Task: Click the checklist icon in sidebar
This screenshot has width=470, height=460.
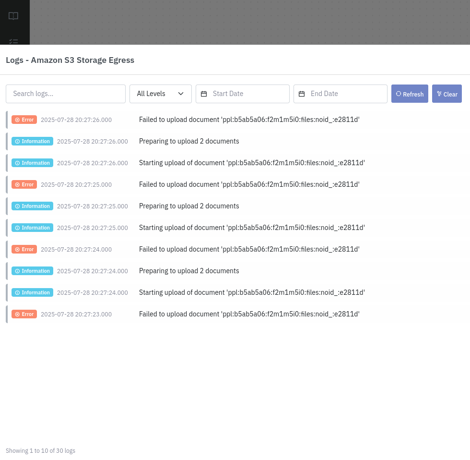Action: tap(13, 42)
